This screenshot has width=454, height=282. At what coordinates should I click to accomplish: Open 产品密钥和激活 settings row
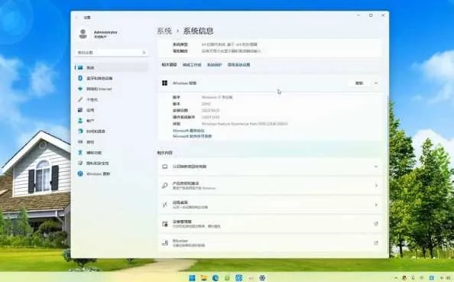[x=269, y=186]
